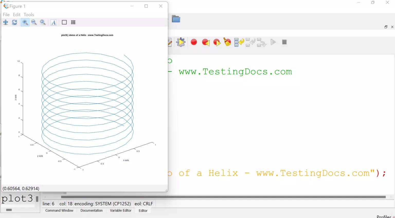Remove all breakpoints using the broom icon
The image size is (395, 218).
[x=227, y=42]
